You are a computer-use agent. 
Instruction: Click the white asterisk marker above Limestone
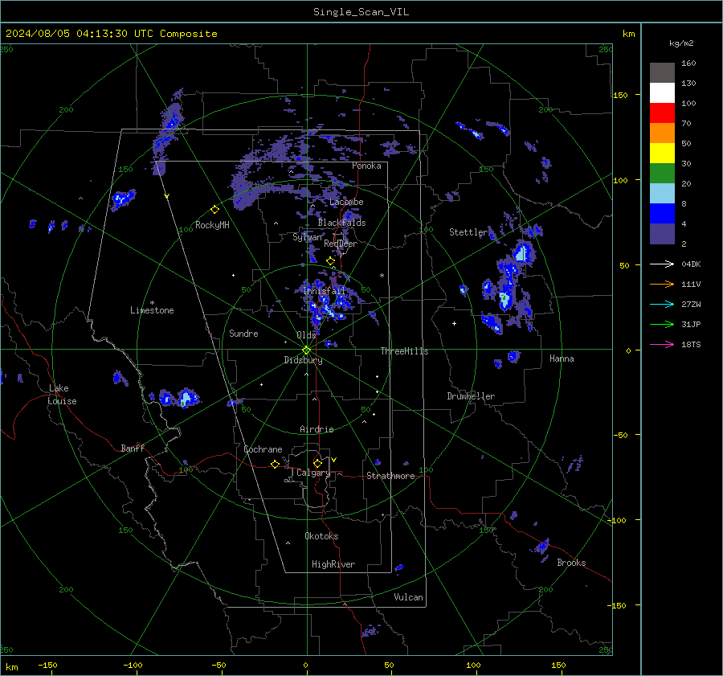click(152, 303)
